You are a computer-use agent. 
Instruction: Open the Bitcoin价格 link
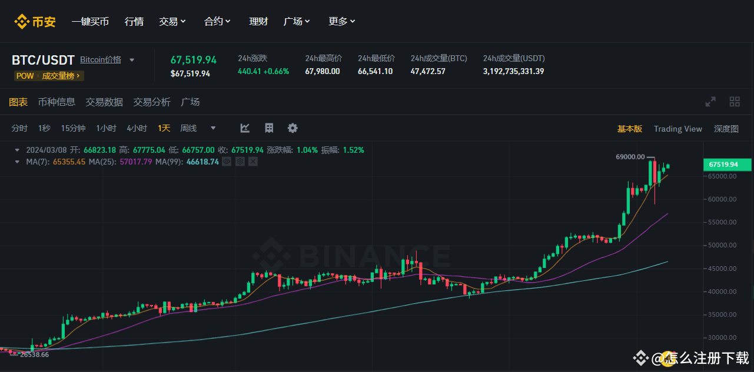[100, 59]
